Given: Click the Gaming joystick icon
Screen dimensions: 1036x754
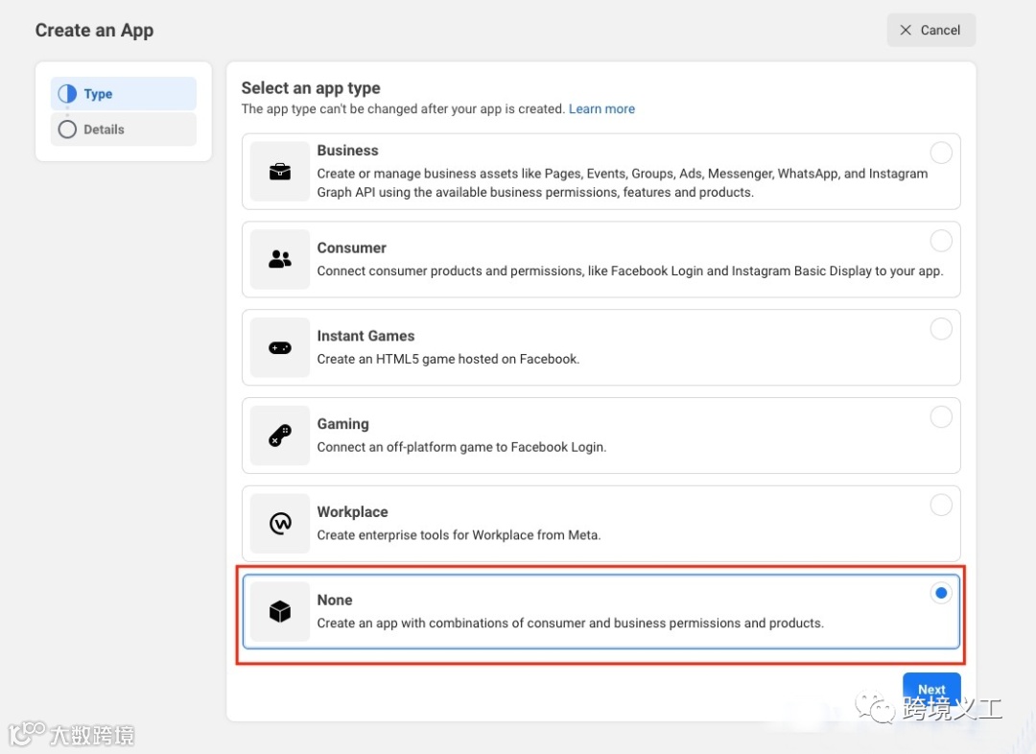Looking at the screenshot, I should 280,436.
